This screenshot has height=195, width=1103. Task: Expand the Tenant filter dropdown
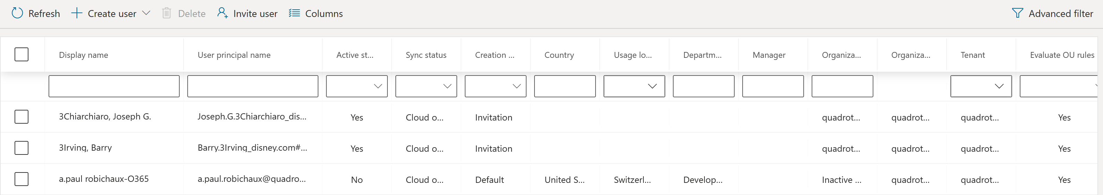[981, 86]
